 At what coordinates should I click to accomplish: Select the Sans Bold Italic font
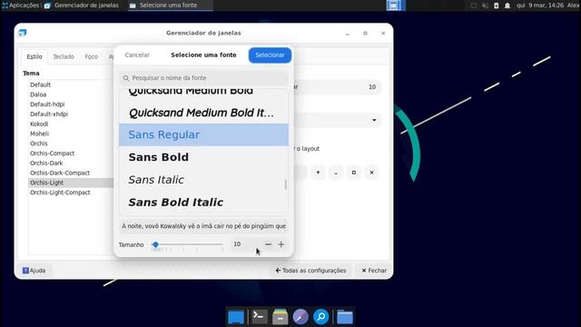pos(203,203)
